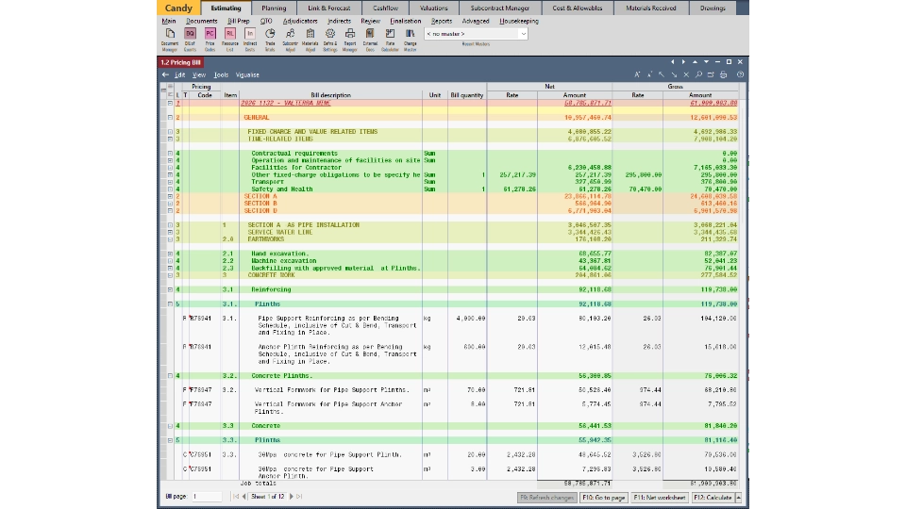Click the X toolbar icon beside the magnifier
The image size is (906, 509).
[x=686, y=74]
